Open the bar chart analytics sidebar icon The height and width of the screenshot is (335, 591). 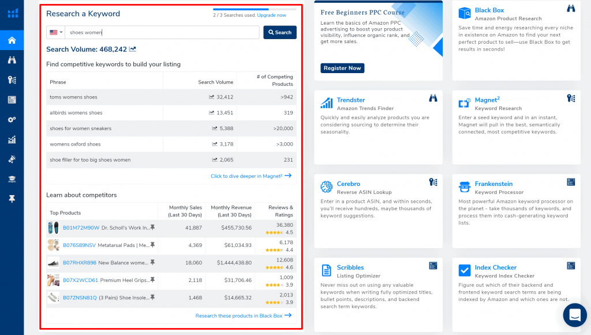click(12, 139)
